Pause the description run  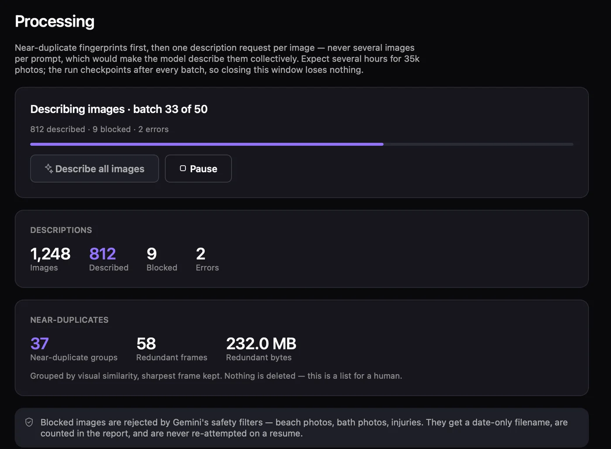[198, 168]
